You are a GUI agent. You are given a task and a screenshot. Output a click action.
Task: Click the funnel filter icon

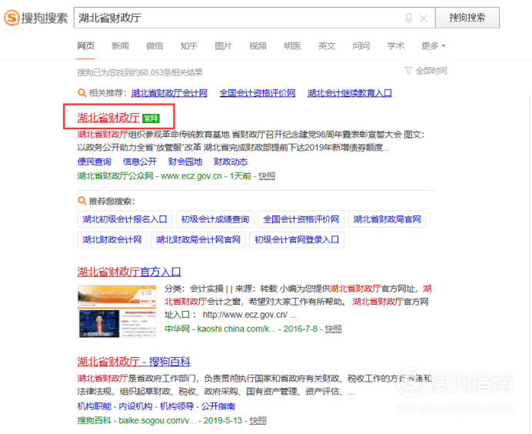pyautogui.click(x=408, y=71)
